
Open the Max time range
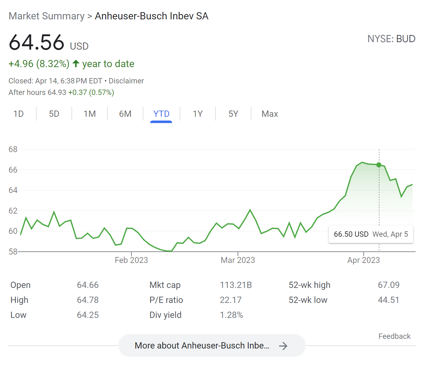coord(270,114)
